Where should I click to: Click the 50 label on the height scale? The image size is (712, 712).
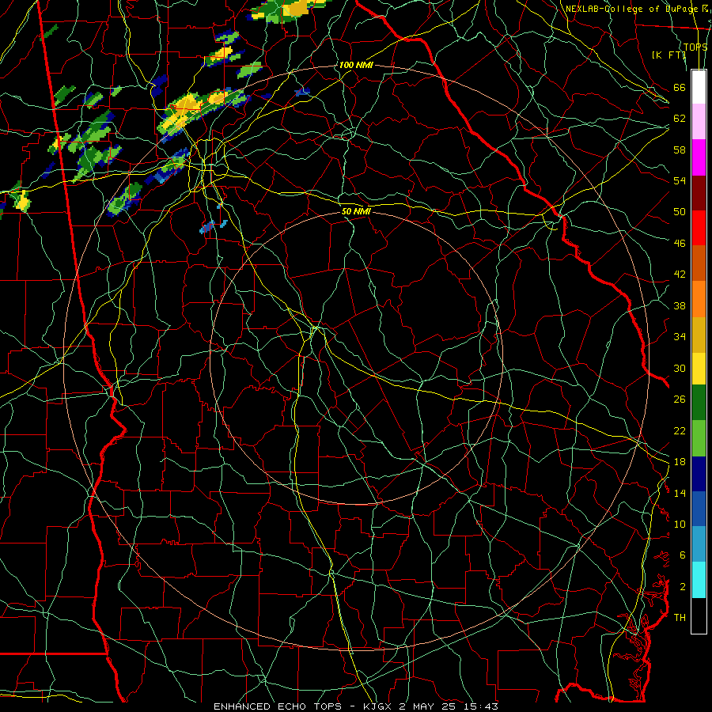click(680, 212)
